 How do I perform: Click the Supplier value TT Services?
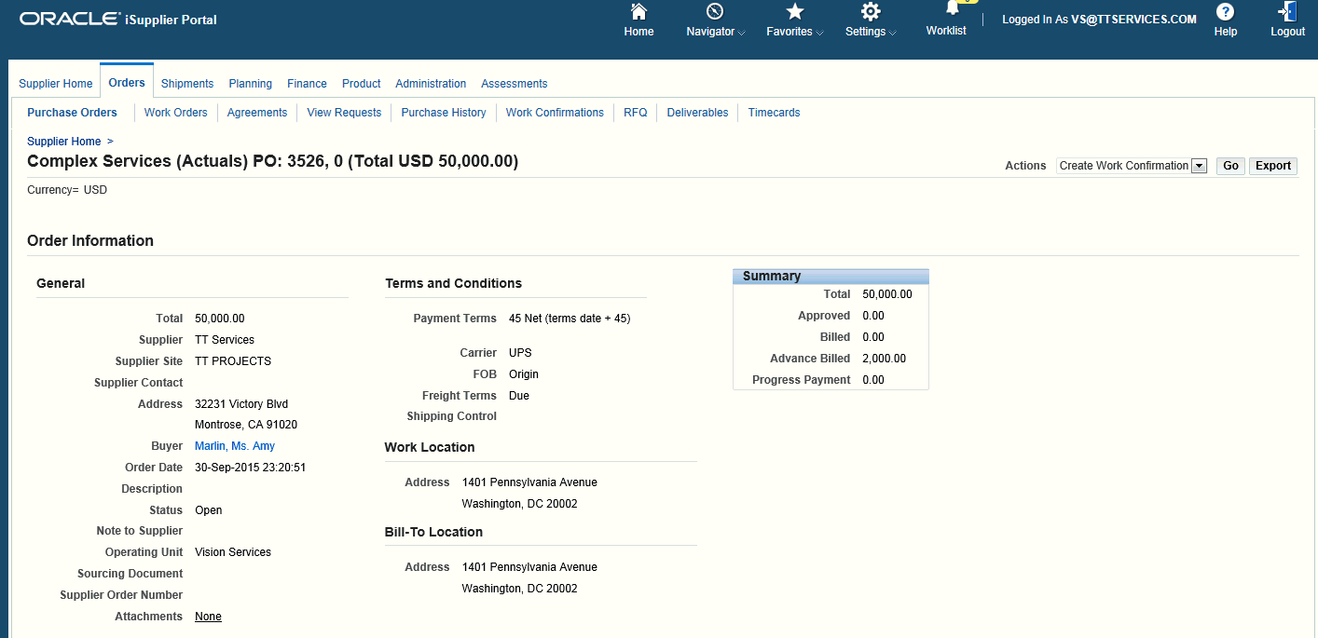pos(225,340)
